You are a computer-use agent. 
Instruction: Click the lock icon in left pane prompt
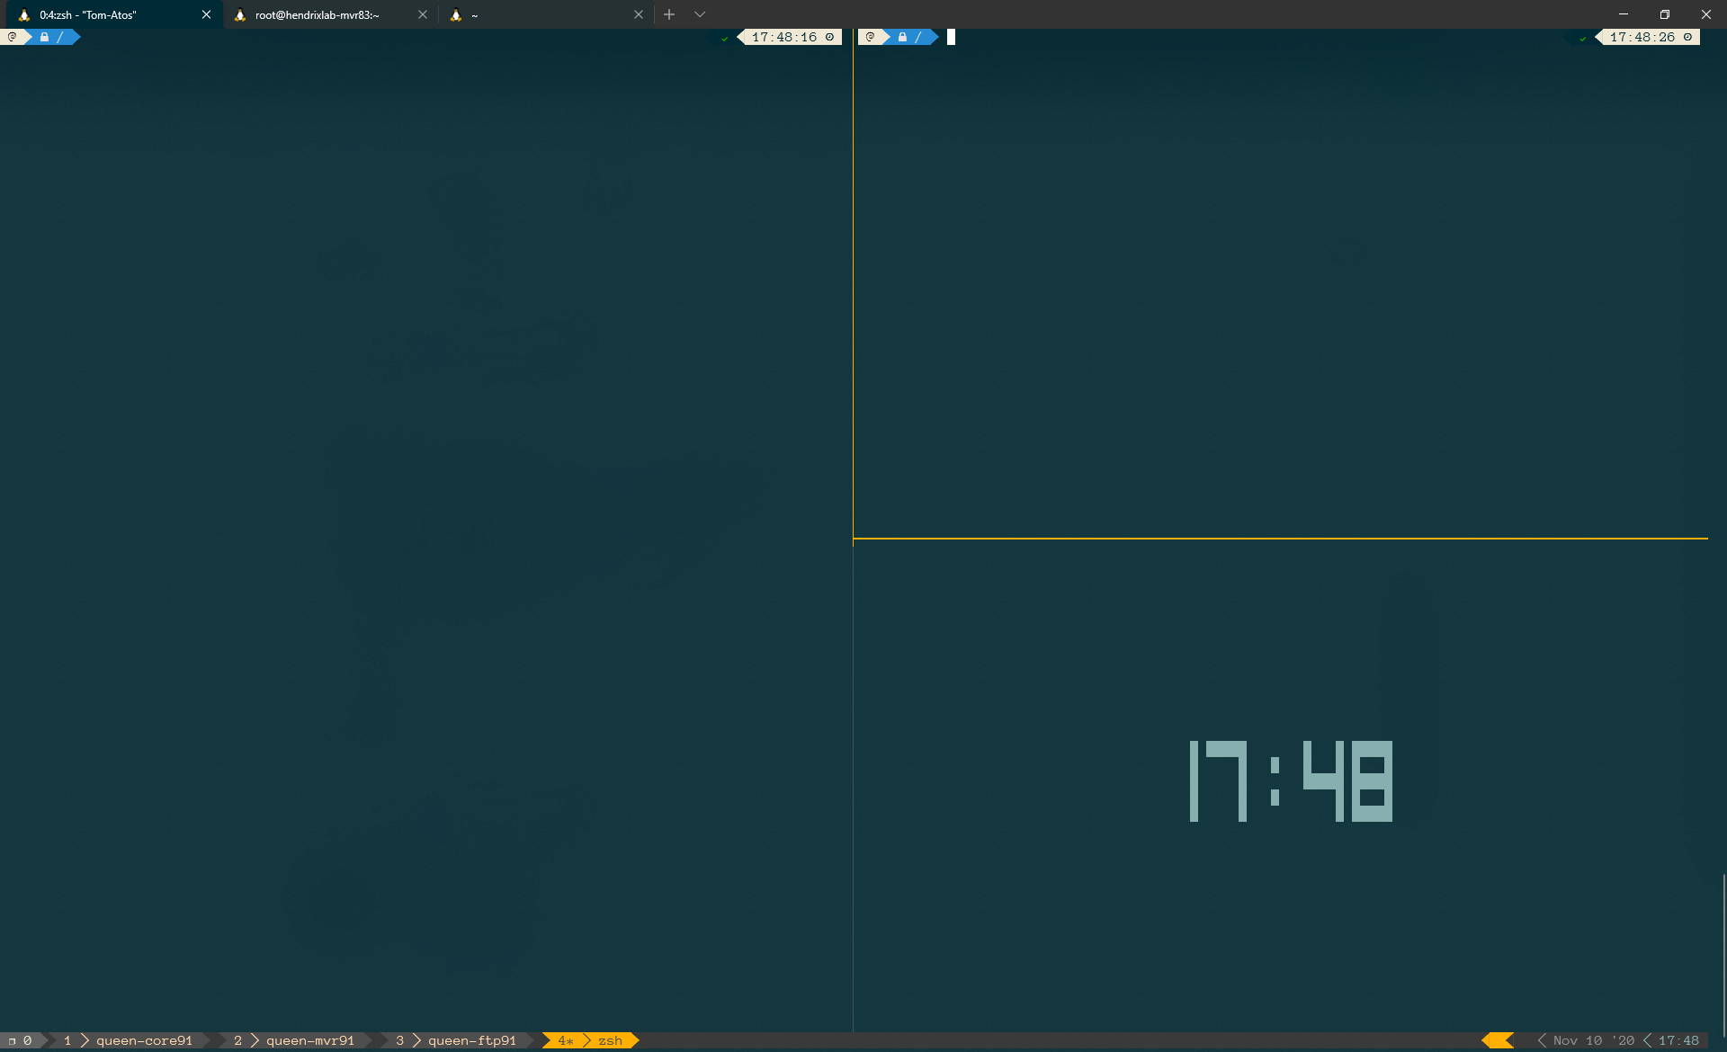pyautogui.click(x=44, y=37)
